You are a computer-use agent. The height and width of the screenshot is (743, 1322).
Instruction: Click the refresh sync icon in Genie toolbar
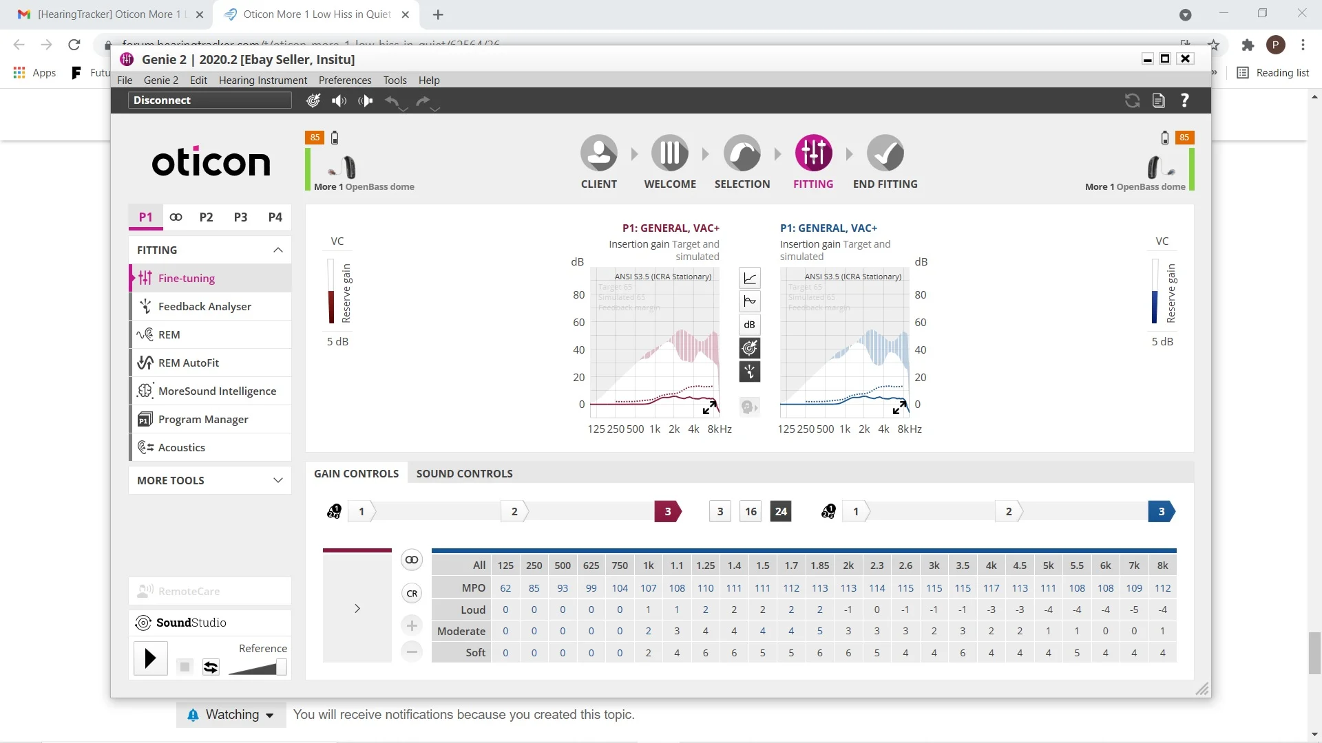(1132, 100)
